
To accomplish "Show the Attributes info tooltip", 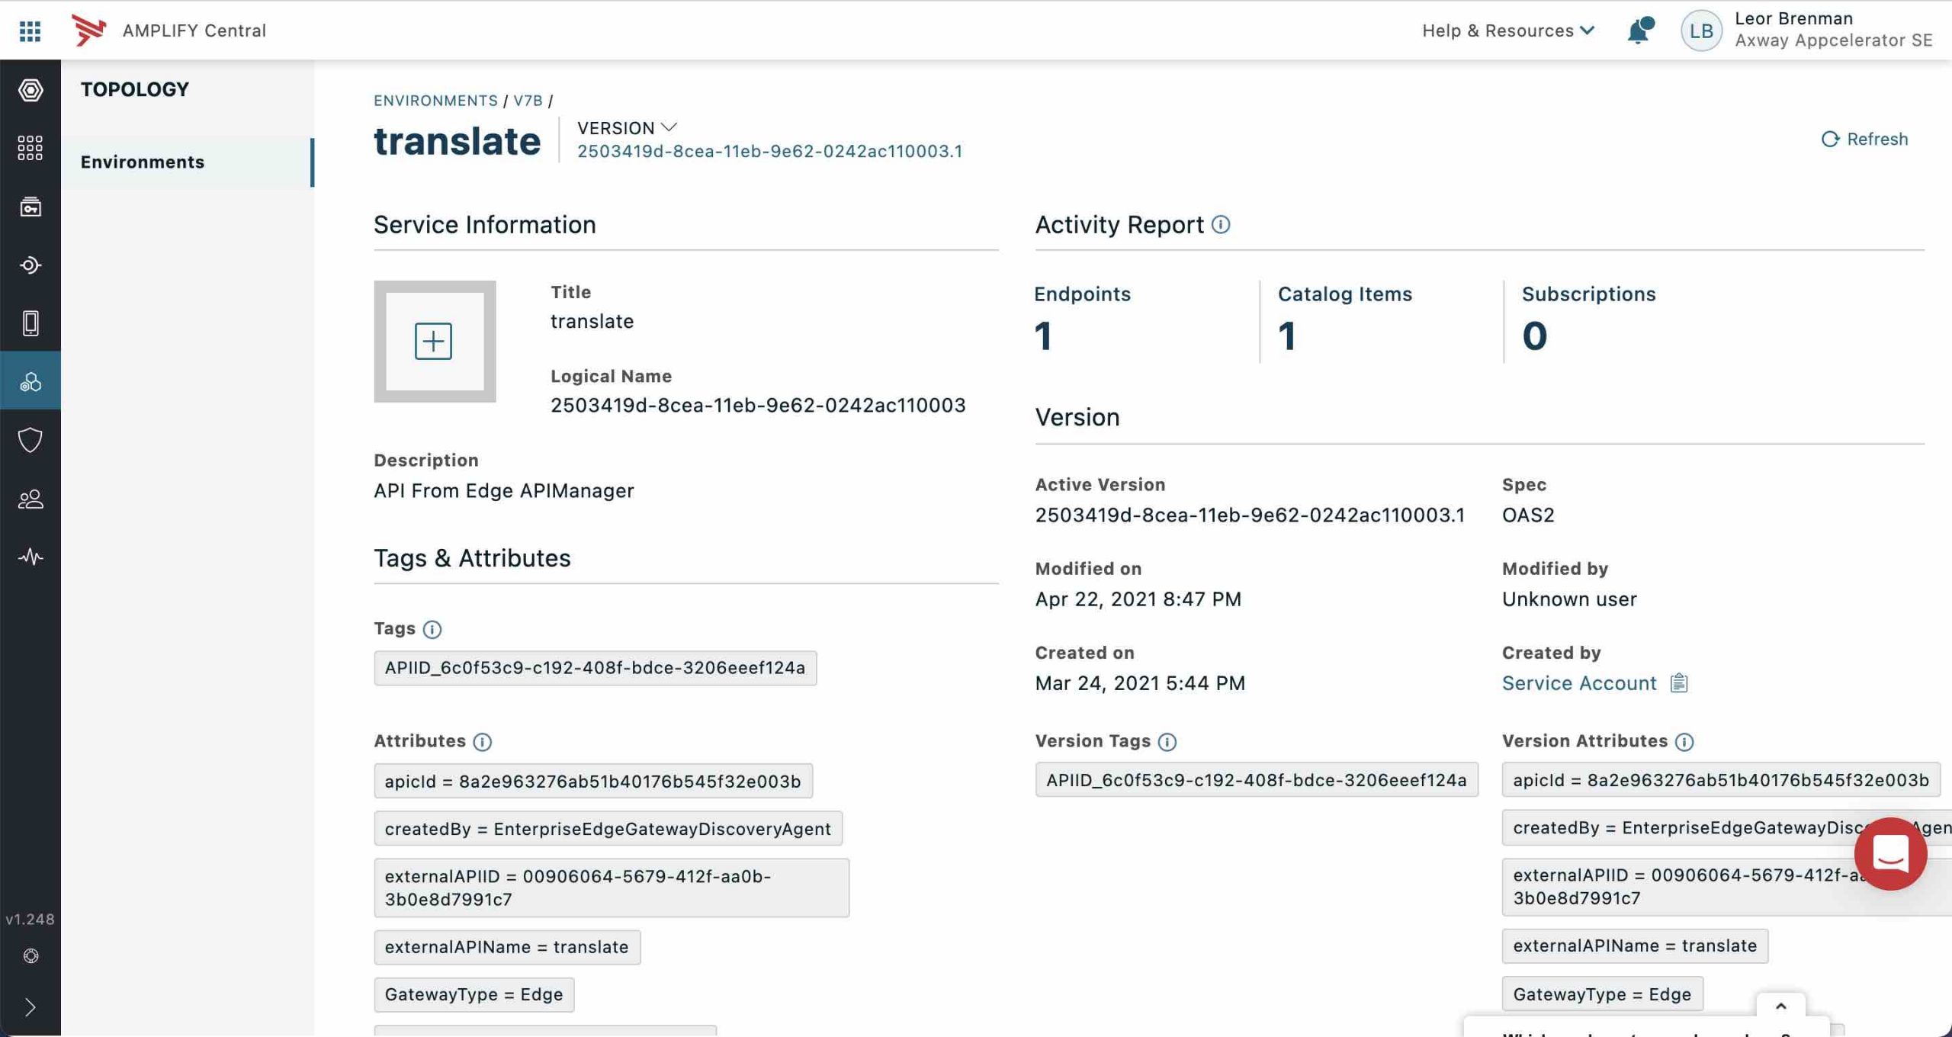I will click(482, 742).
